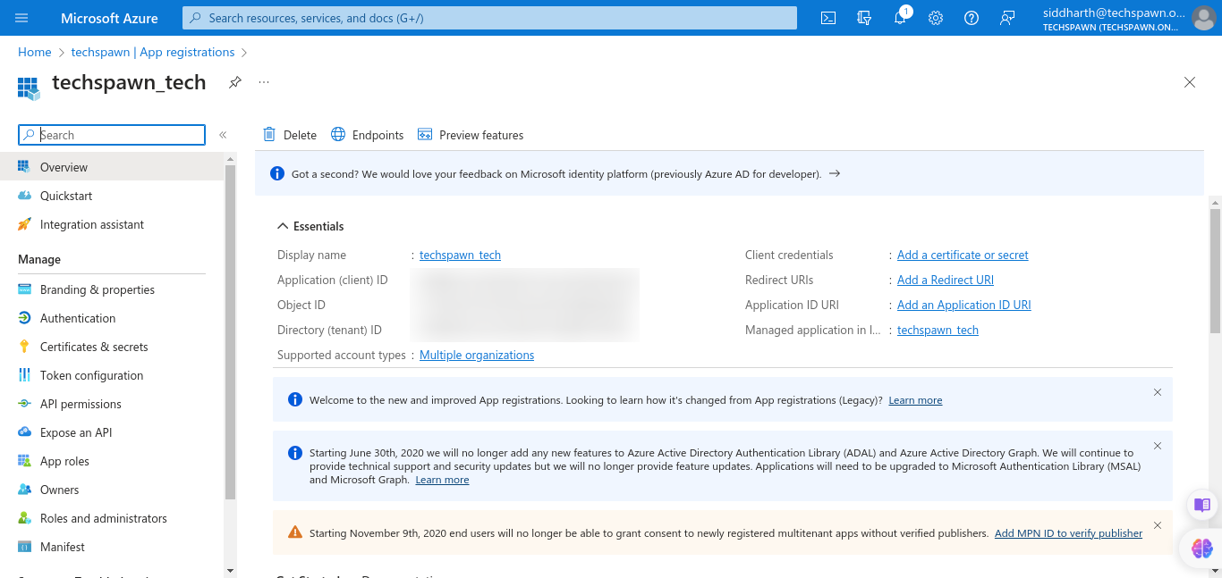Click Add a Redirect URI link

945,281
